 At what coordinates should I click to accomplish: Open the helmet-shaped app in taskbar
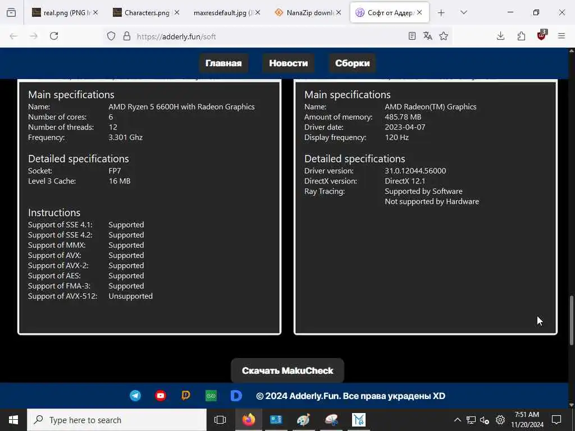(331, 420)
